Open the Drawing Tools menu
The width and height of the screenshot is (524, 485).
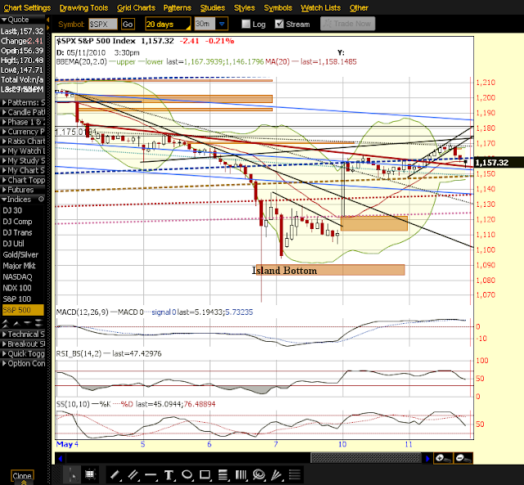84,7
